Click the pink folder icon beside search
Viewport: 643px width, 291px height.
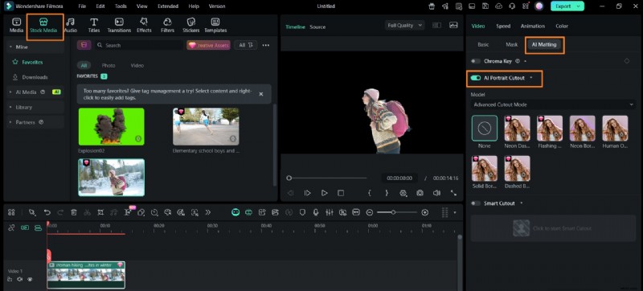(84, 45)
